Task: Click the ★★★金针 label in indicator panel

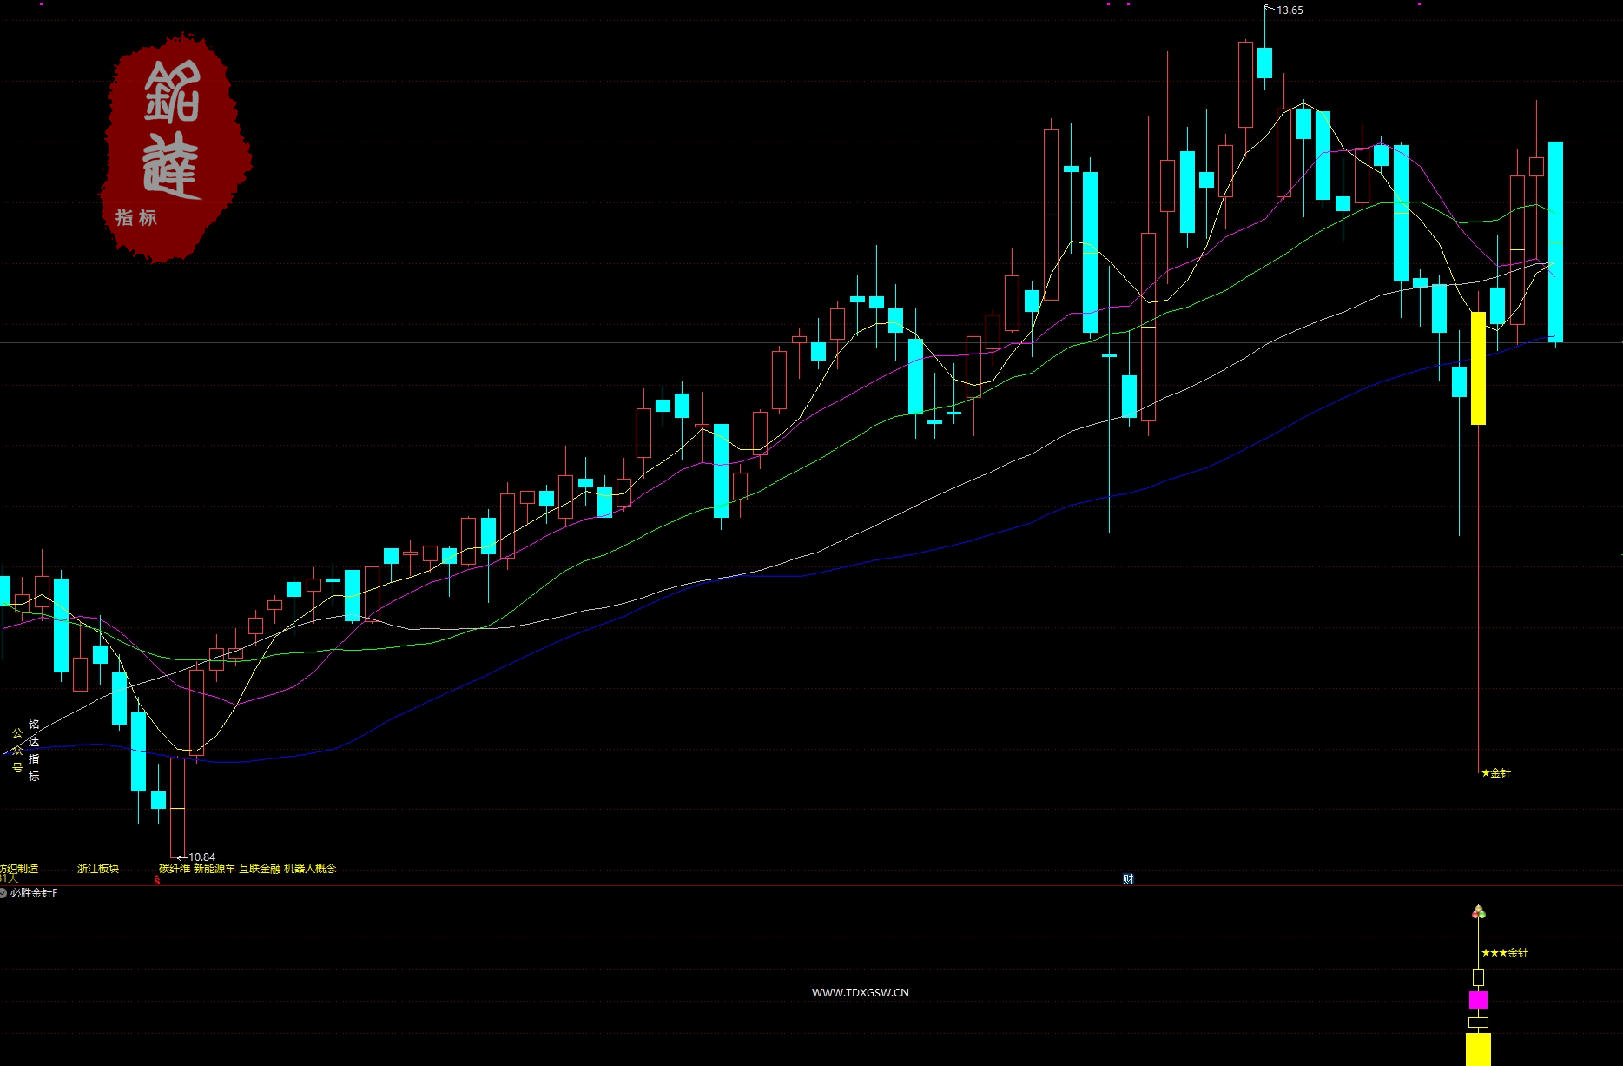Action: 1505,953
